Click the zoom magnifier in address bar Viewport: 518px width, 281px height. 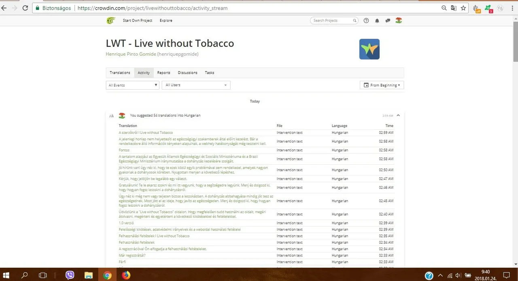pos(444,8)
